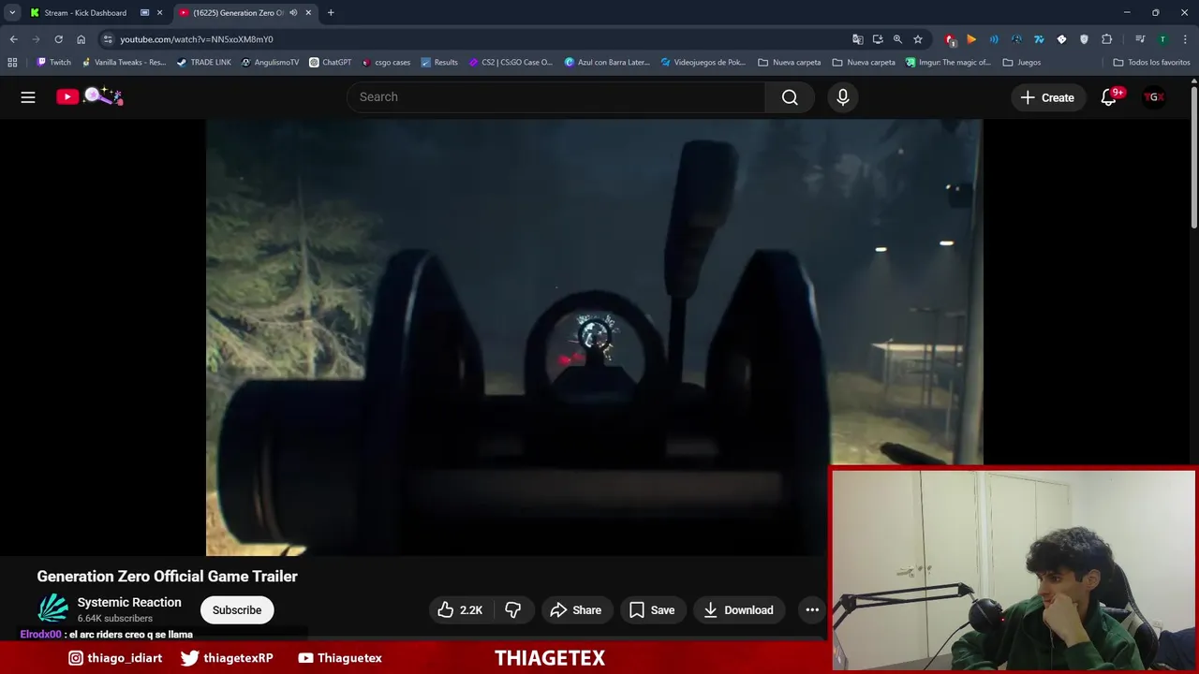Mute the YouTube tab via speaker icon
This screenshot has width=1199, height=674.
(293, 13)
